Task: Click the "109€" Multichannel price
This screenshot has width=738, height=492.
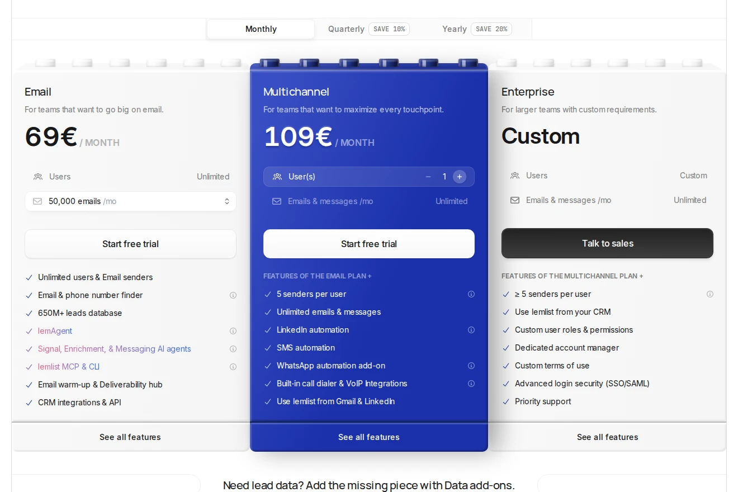Action: [x=298, y=137]
